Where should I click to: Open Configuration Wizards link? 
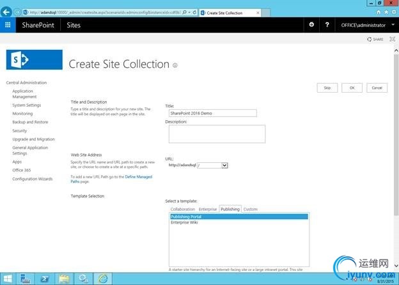[33, 179]
